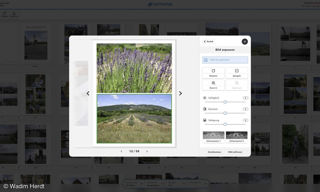Click the Helligkeit sun icon
This screenshot has height=192, width=320.
[x=204, y=98]
